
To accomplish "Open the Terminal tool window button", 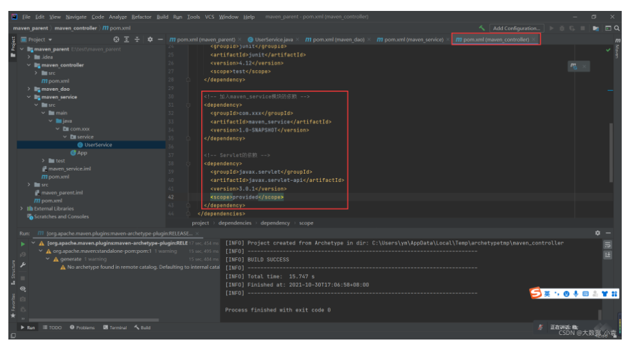I will point(115,327).
